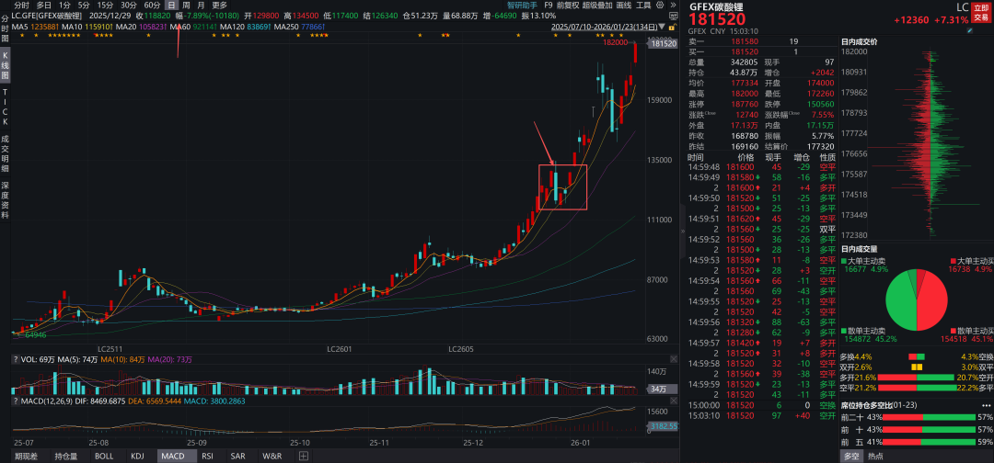Open the help icon beside MACD(12,26,9)
994x463 pixels.
click(x=15, y=401)
